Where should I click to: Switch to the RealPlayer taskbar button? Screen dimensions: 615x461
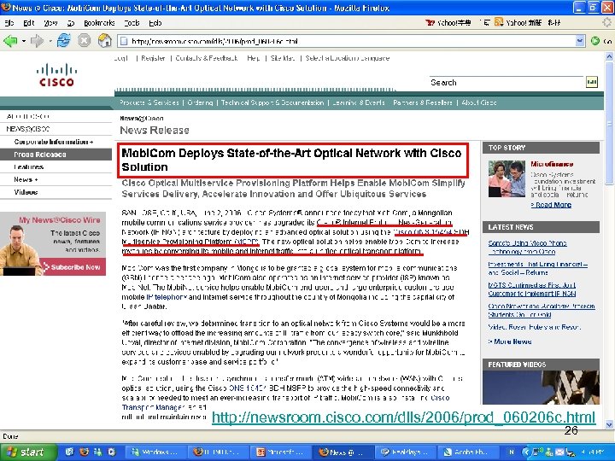click(x=404, y=452)
